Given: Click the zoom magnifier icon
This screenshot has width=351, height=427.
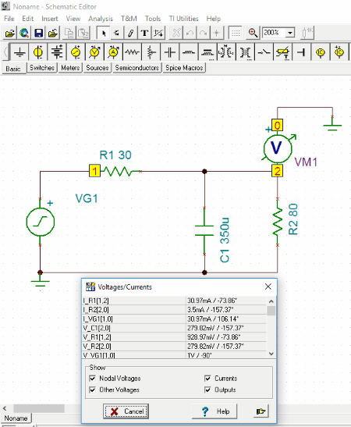Looking at the screenshot, I should [x=253, y=34].
